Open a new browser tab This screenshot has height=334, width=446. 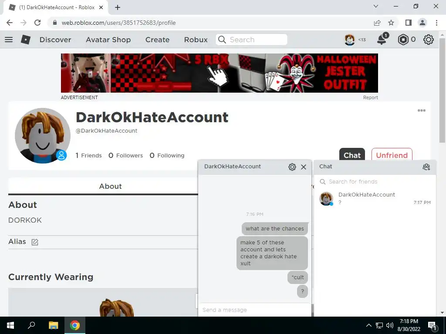[118, 7]
